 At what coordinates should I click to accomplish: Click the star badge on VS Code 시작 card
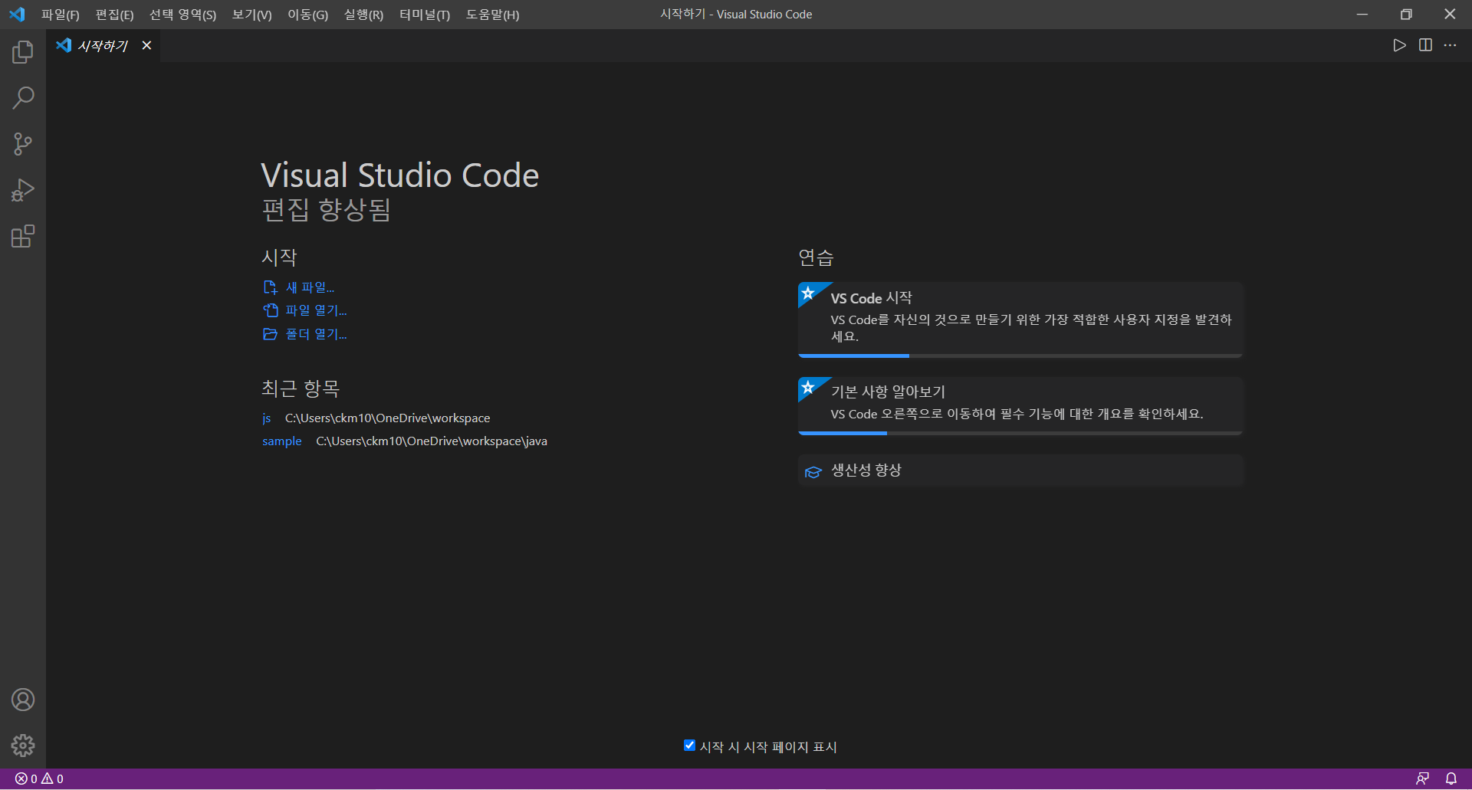pos(807,293)
